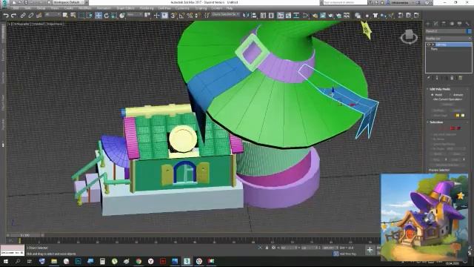
Task: Click the object name input field
Action: (x=446, y=31)
